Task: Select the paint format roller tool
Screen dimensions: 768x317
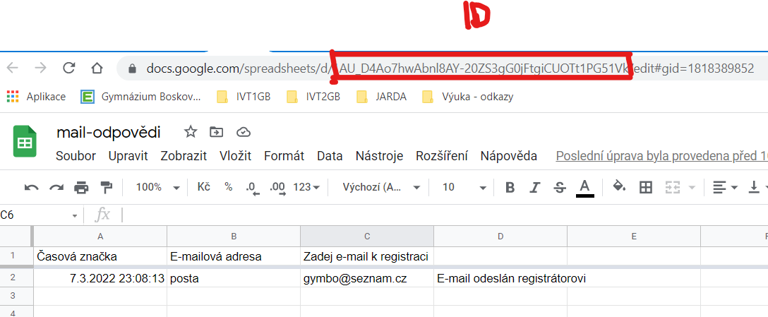Action: [107, 187]
